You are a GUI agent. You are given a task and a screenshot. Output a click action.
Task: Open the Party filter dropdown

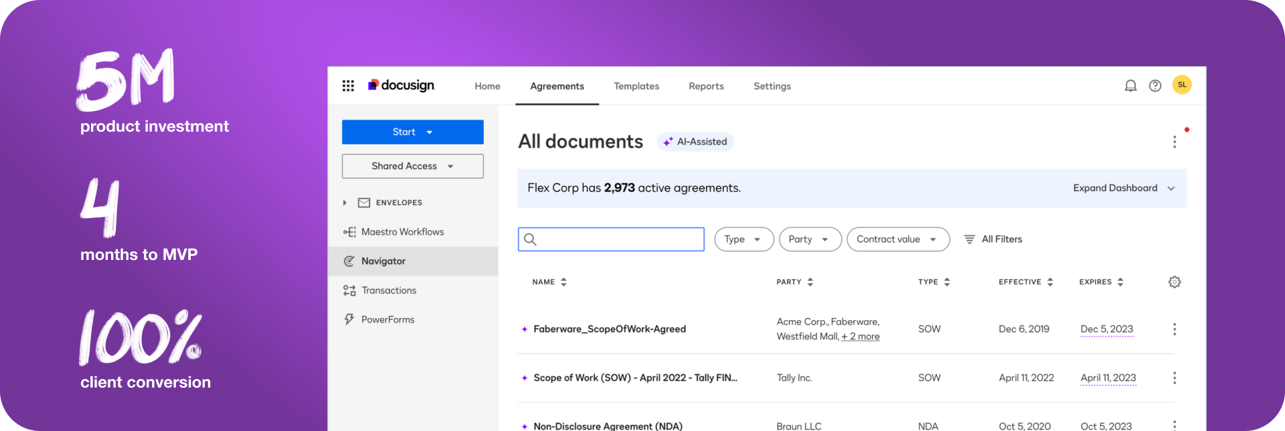click(810, 239)
